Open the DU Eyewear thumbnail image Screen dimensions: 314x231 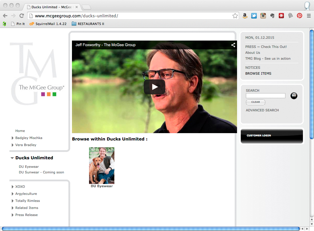pyautogui.click(x=102, y=165)
